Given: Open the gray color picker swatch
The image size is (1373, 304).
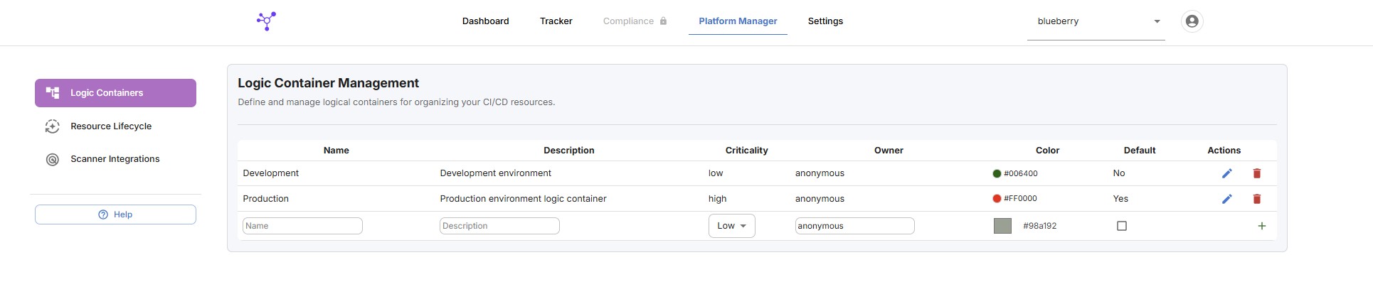Looking at the screenshot, I should (1002, 226).
